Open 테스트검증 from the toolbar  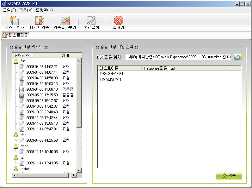(39, 21)
